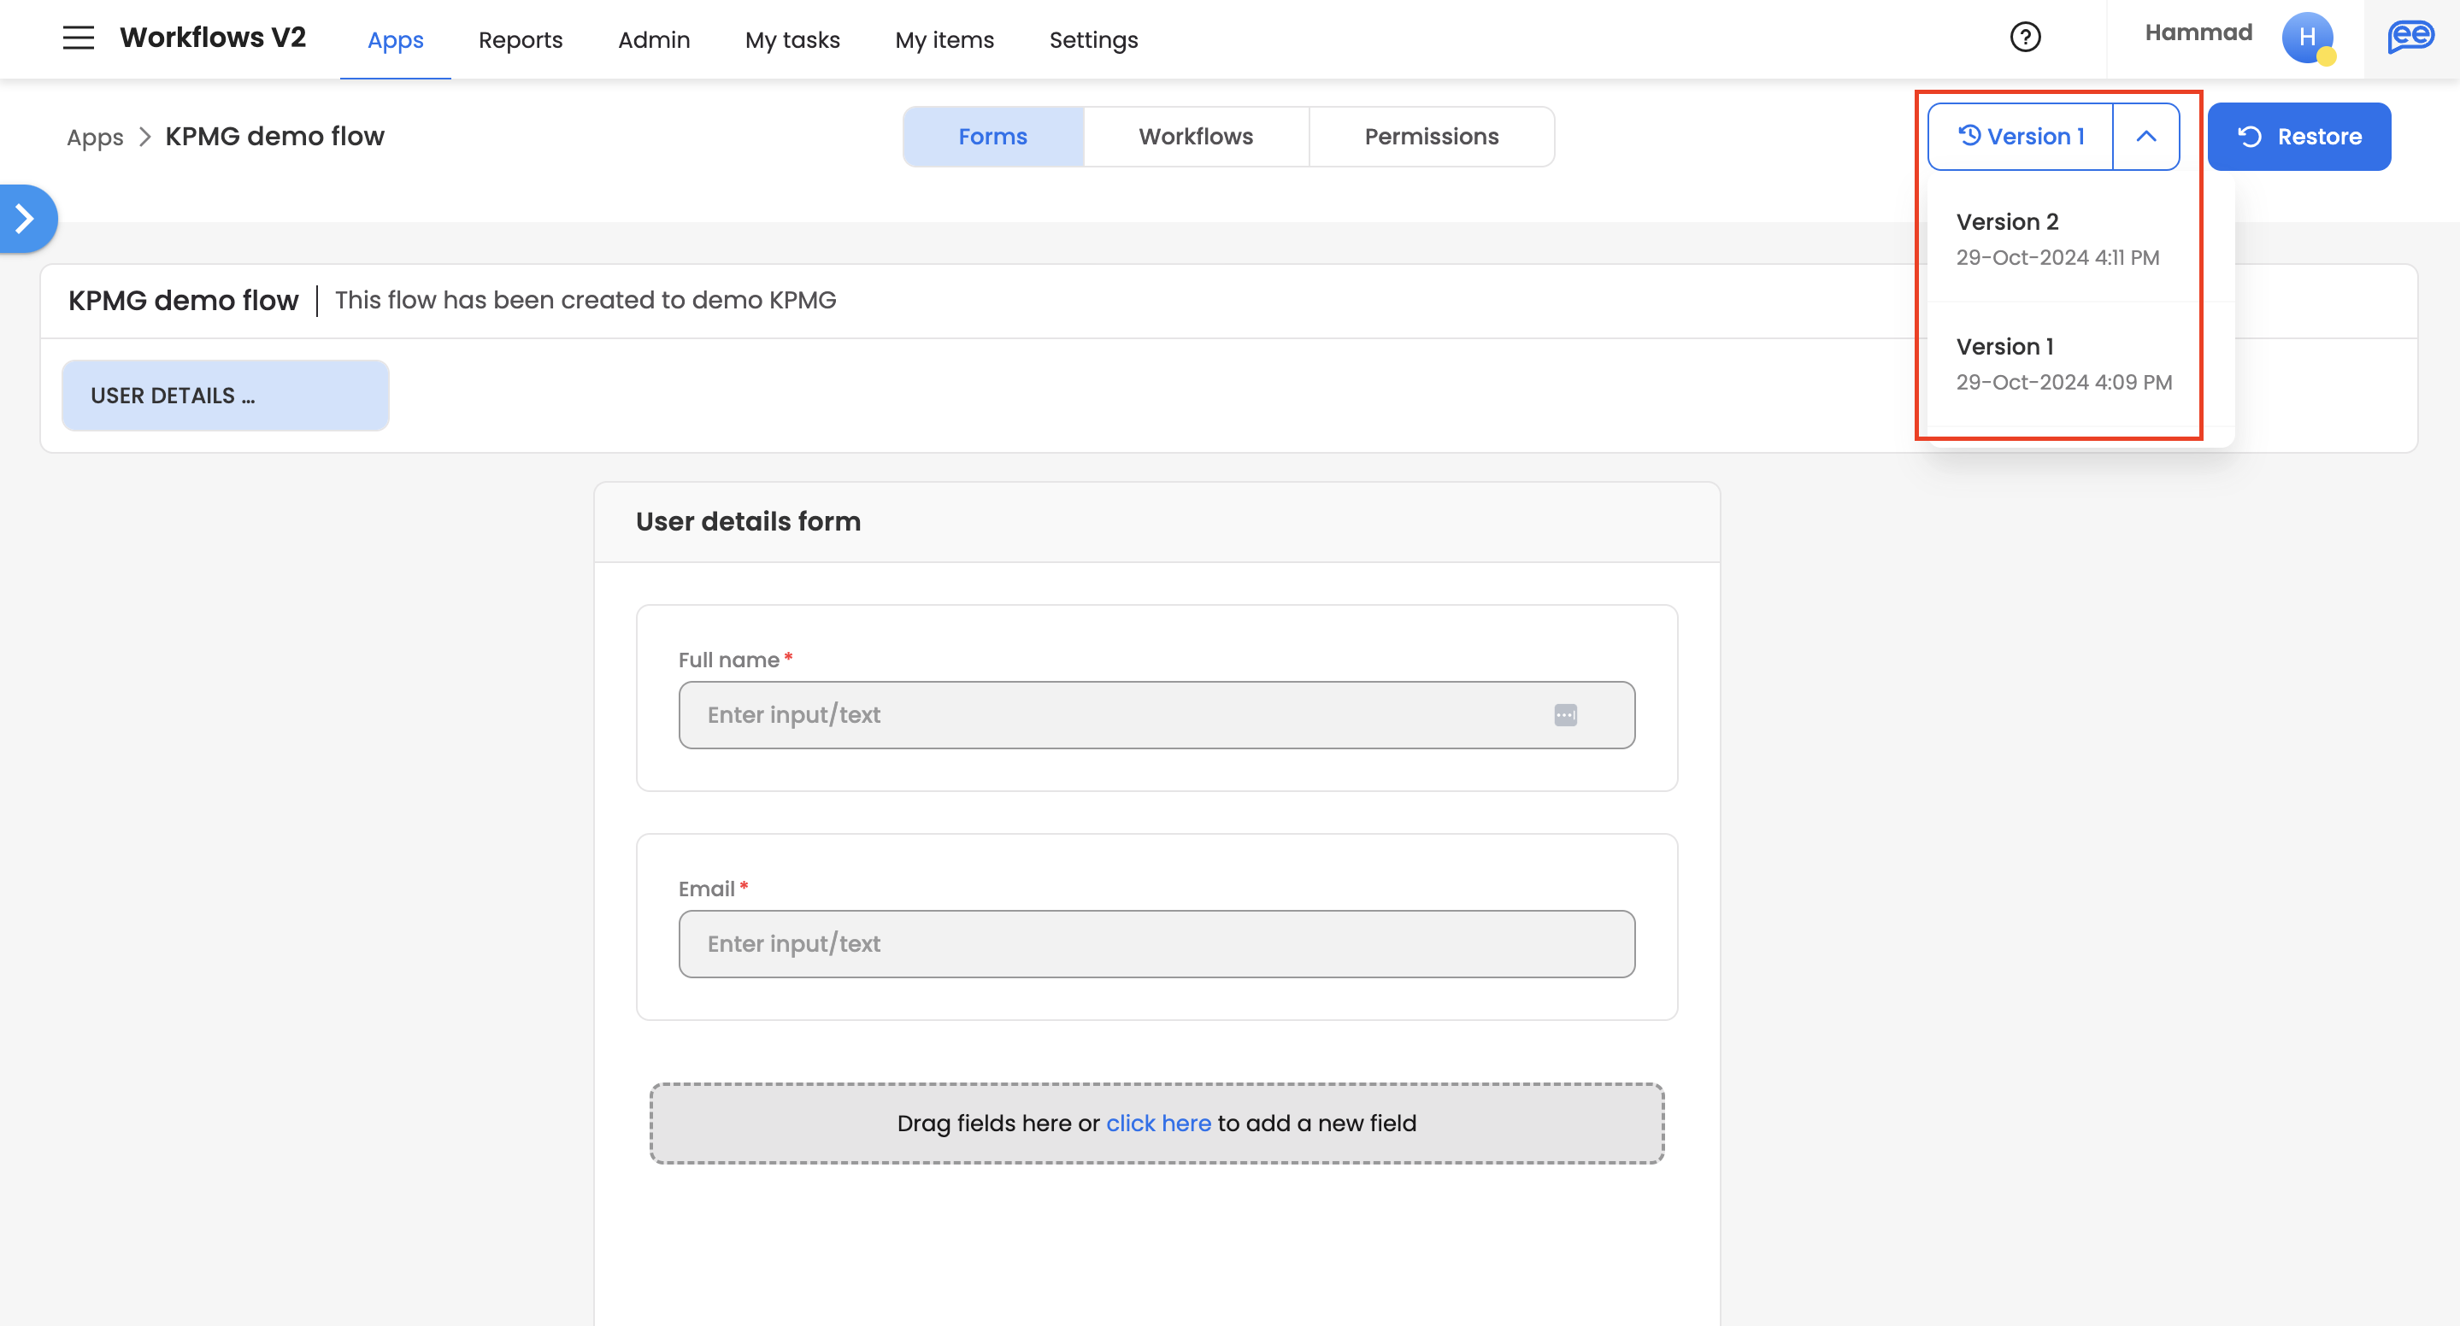The height and width of the screenshot is (1326, 2460).
Task: Select Version 1 dated 4:09 PM
Action: 2063,364
